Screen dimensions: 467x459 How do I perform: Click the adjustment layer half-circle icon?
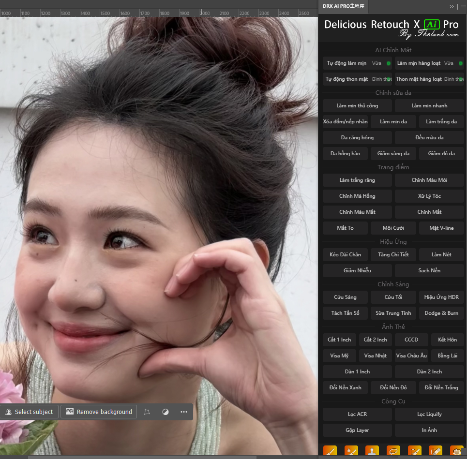click(166, 412)
